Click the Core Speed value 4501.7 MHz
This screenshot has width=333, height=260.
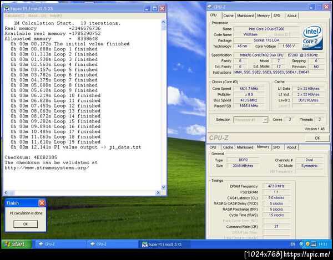tap(249, 89)
